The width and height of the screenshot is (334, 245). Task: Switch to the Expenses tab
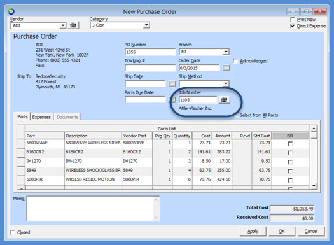41,117
